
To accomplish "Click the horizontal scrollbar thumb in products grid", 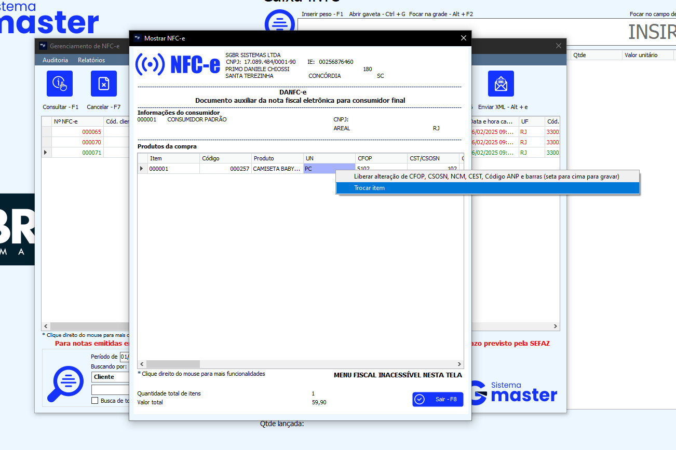I will click(173, 364).
